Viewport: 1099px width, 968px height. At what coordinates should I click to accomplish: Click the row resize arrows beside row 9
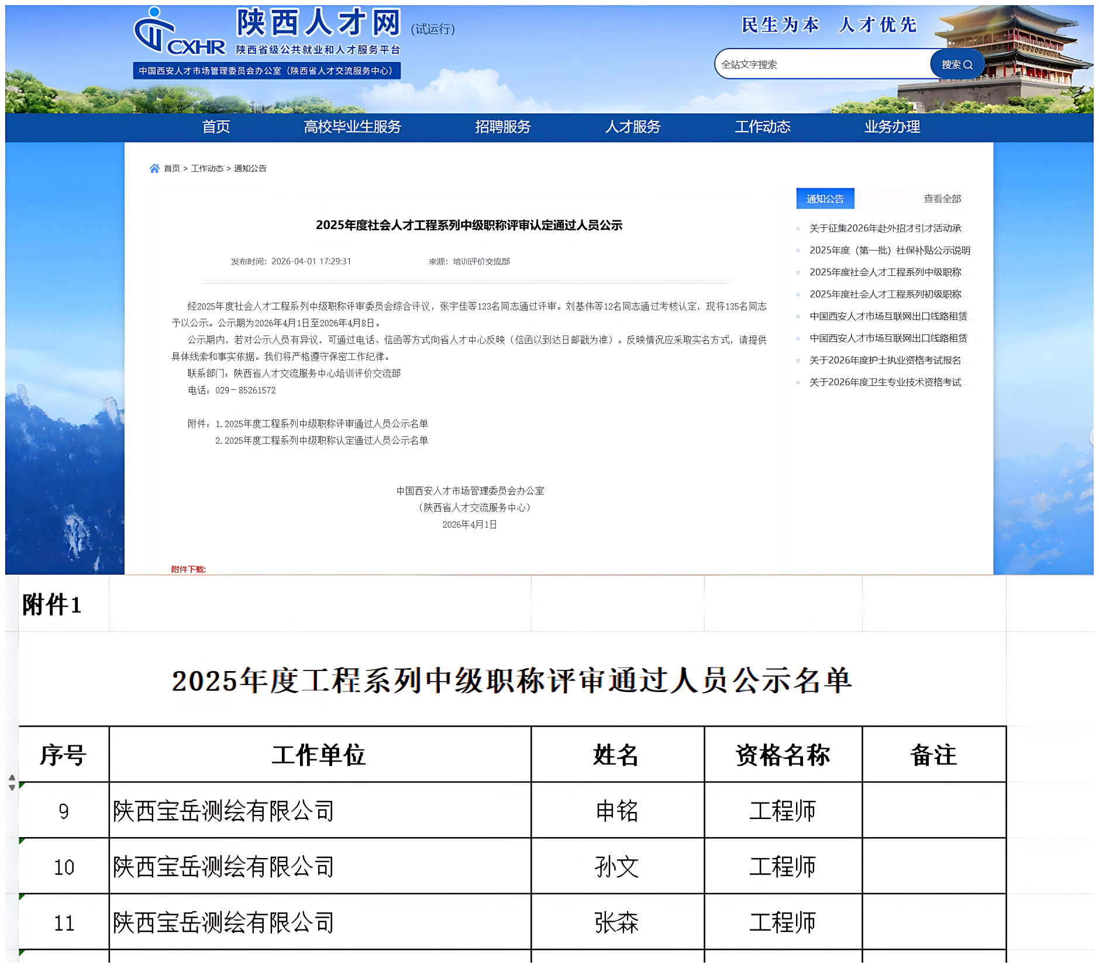click(x=12, y=783)
